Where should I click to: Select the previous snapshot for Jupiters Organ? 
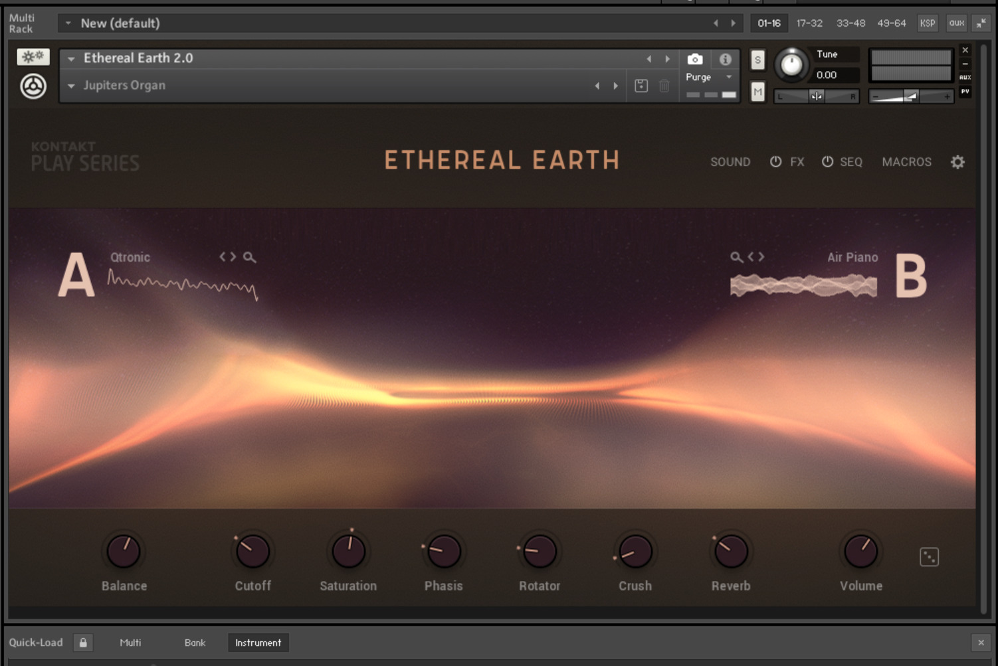[597, 86]
